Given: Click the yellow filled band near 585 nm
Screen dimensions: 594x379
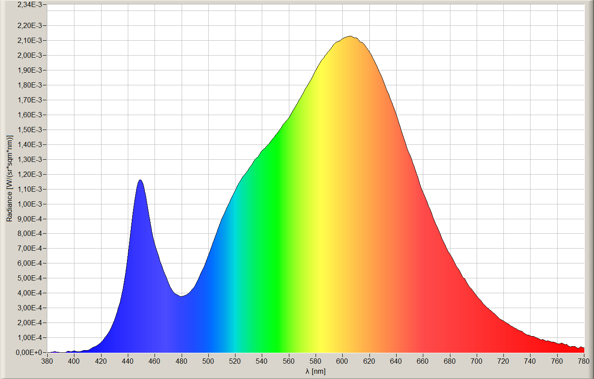Looking at the screenshot, I should pyautogui.click(x=322, y=219).
